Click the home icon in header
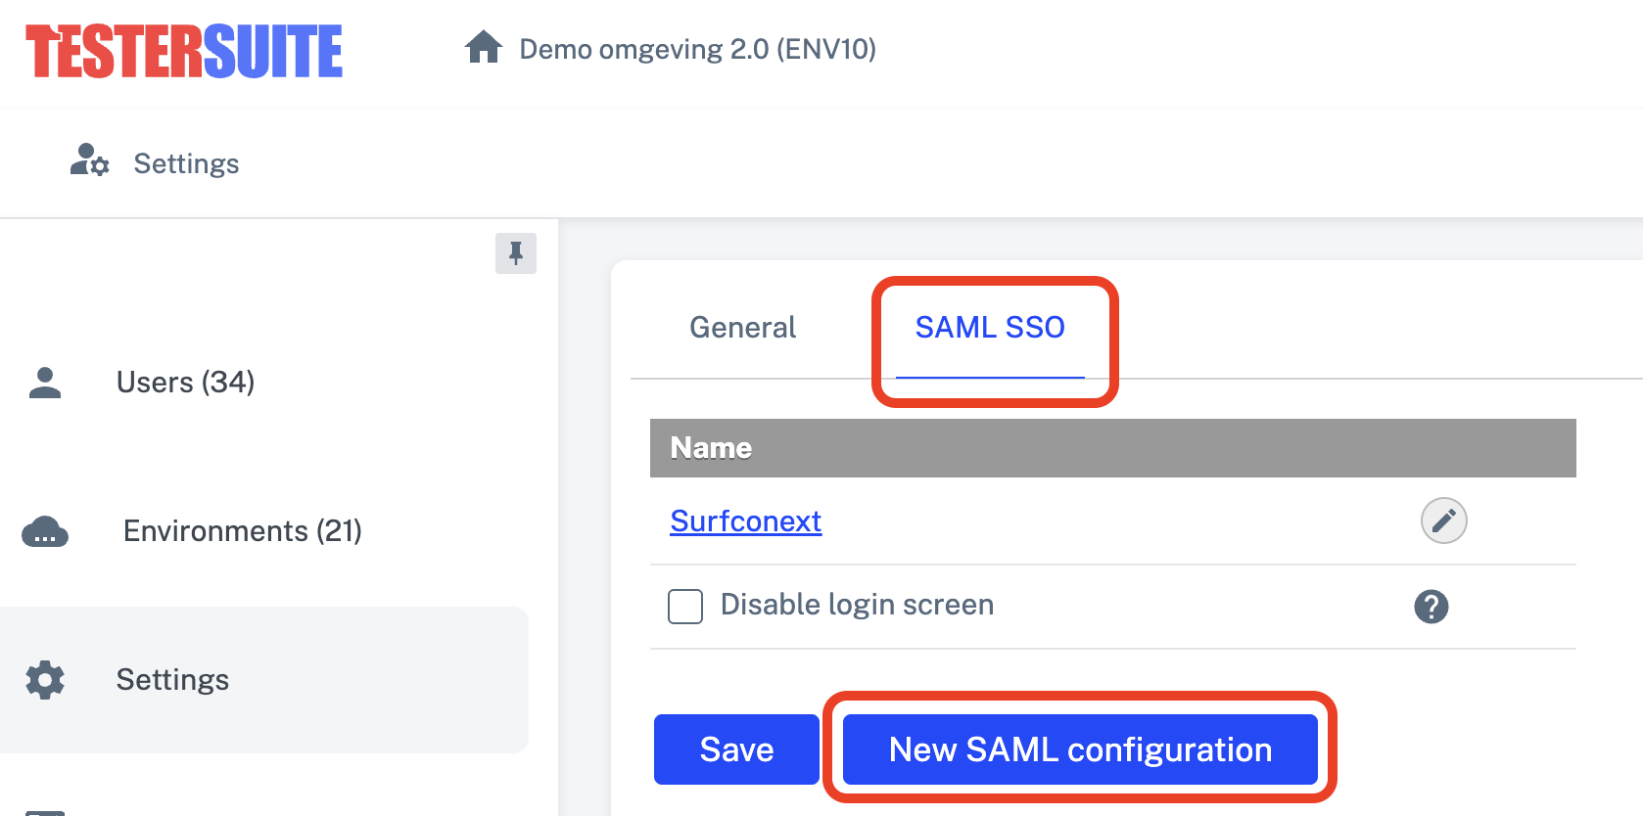 (483, 47)
